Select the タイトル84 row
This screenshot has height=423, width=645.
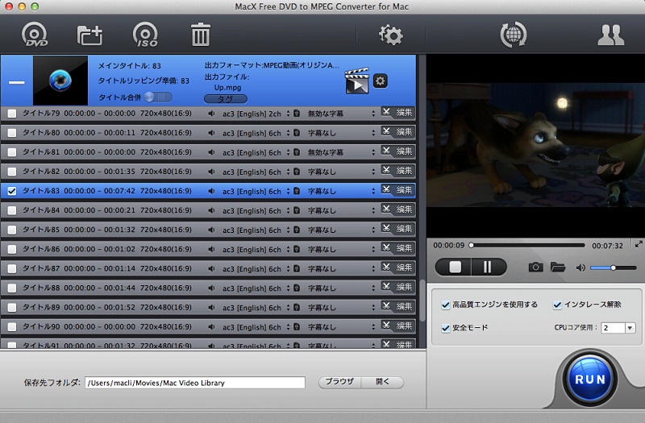point(208,210)
